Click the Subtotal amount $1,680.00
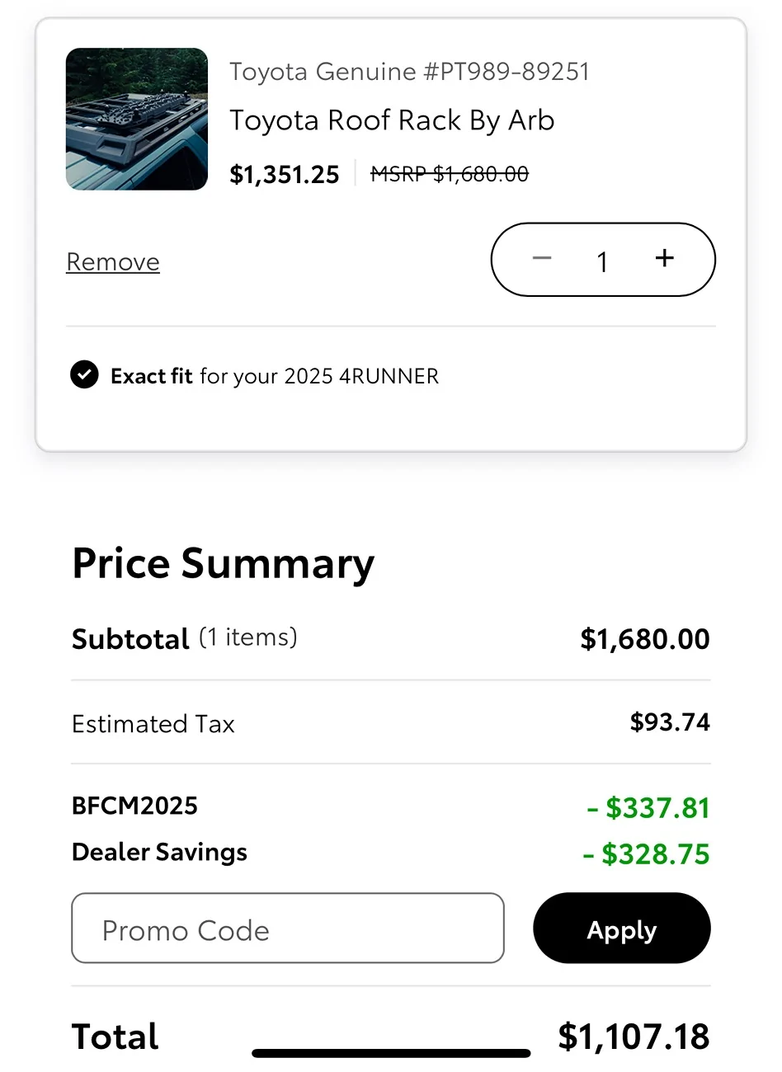The height and width of the screenshot is (1072, 782). [x=645, y=639]
